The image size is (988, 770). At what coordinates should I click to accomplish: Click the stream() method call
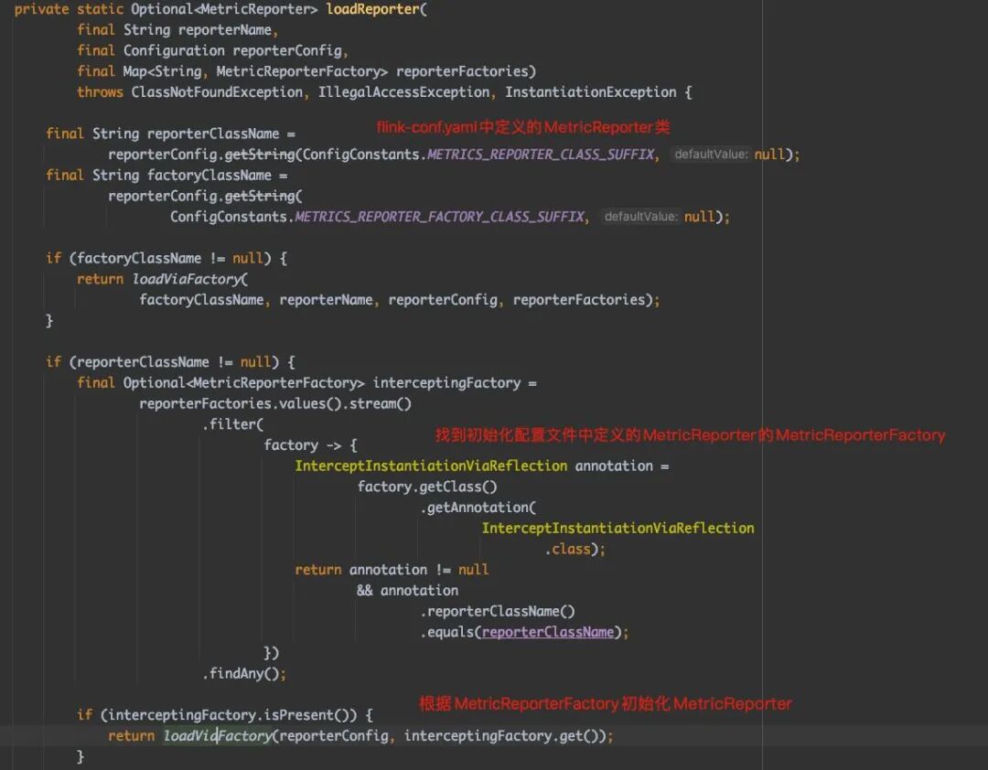click(x=380, y=404)
